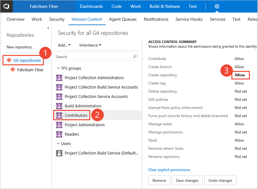
Task: Click the Project Collection Service Accounts group icon
Action: [x=59, y=96]
